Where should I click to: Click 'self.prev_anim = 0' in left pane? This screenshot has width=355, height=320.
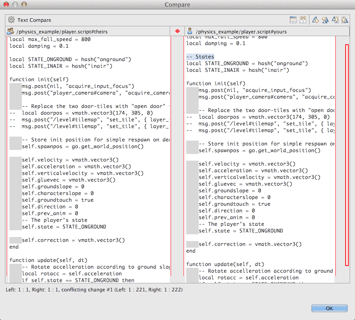point(50,213)
